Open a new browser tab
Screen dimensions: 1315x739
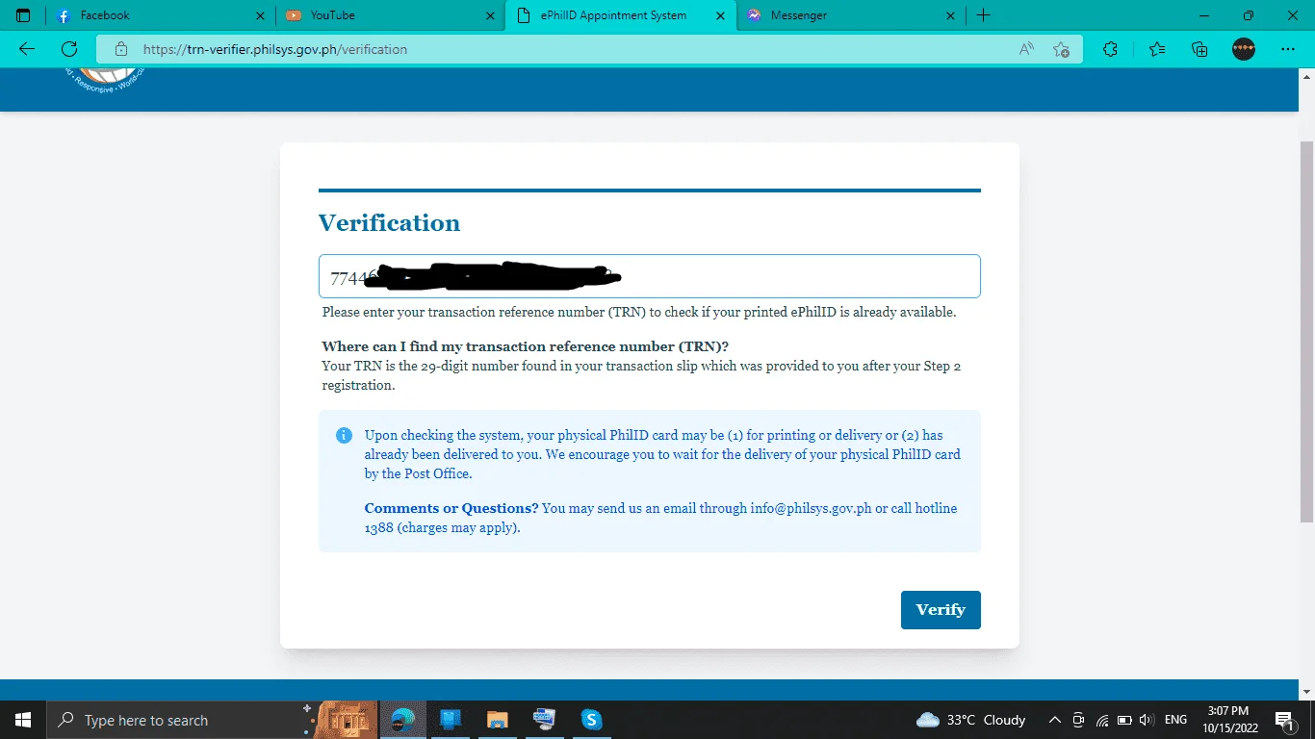pyautogui.click(x=983, y=15)
